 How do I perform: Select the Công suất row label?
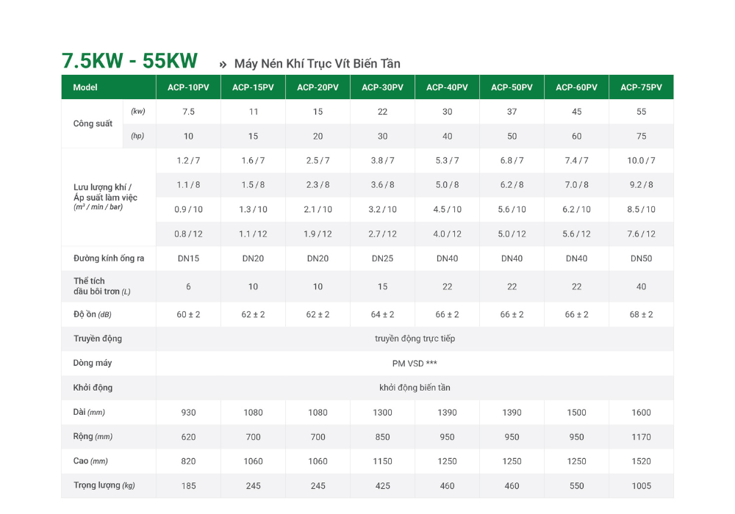pyautogui.click(x=93, y=123)
